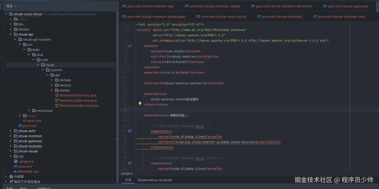
Task: Switch to pom.xml (shuai-gateway) tab
Action: pos(345,6)
